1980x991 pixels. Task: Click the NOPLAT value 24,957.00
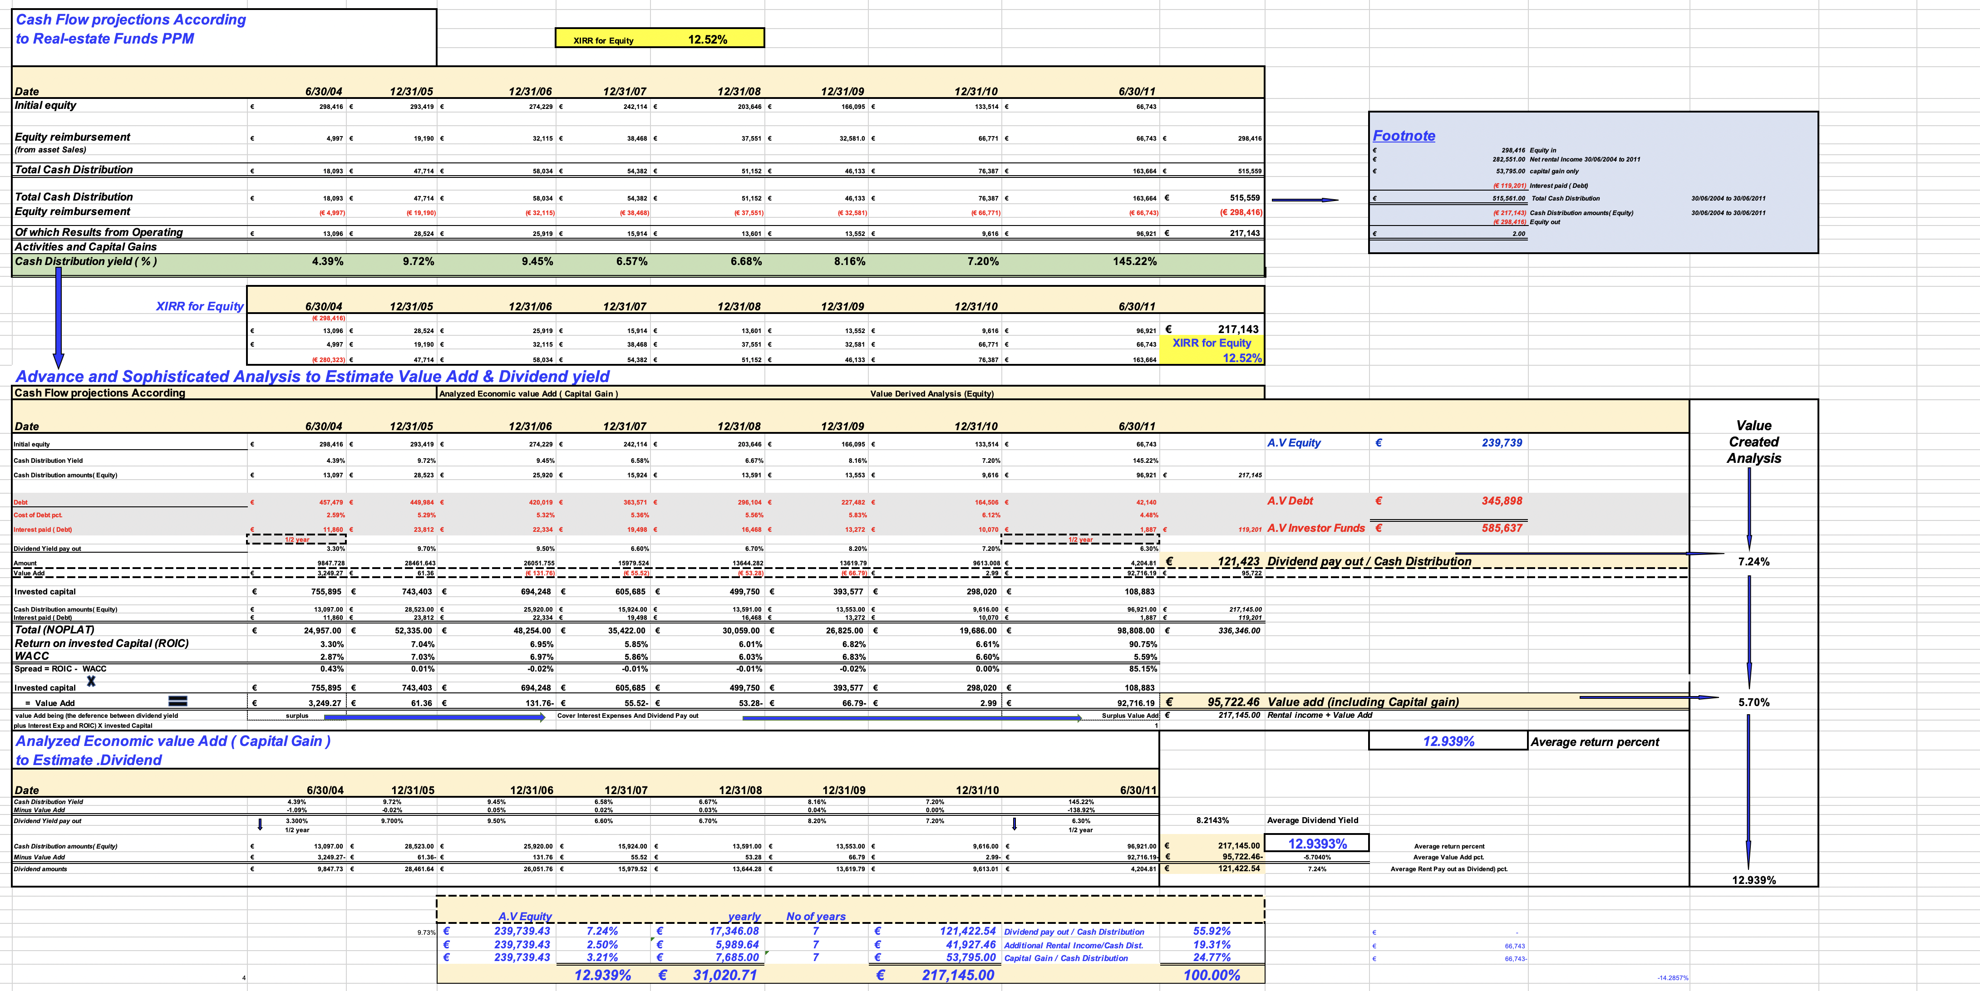click(324, 631)
